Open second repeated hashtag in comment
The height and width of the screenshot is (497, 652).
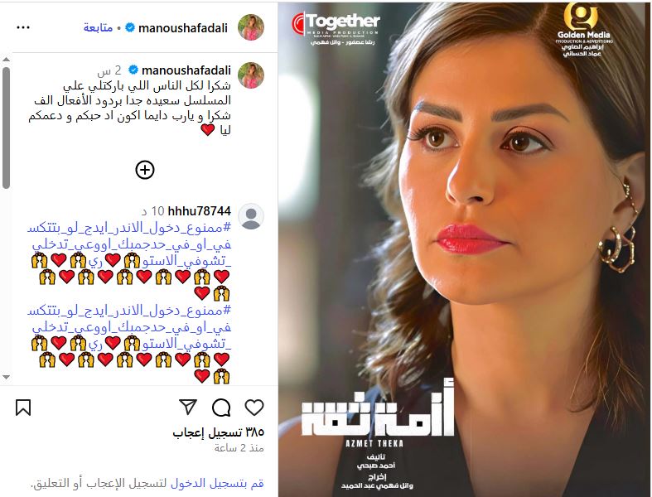pos(129,327)
